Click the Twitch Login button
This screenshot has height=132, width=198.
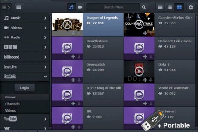tap(24, 87)
